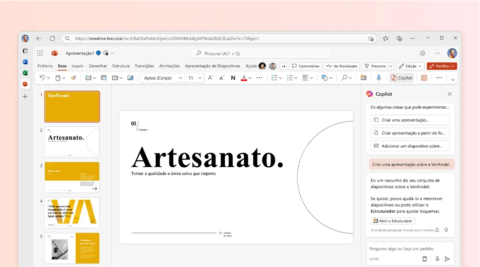Open the slide Layout icon
480x267 pixels.
[x=115, y=78]
